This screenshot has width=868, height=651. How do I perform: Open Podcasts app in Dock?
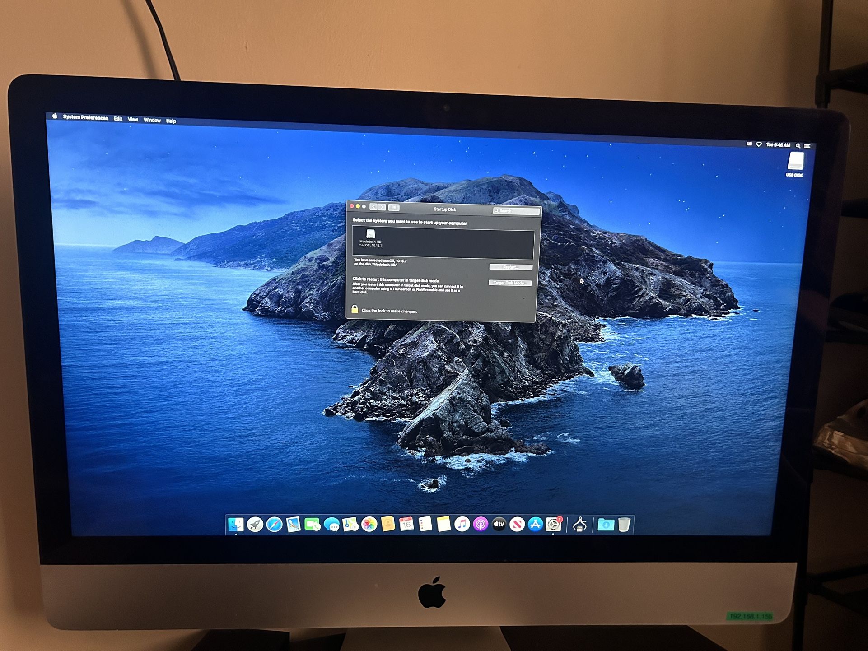click(481, 525)
